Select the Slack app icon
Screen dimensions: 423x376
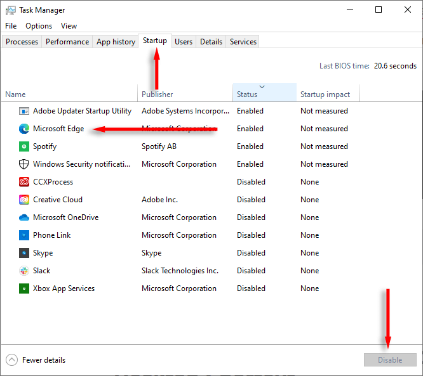tap(24, 271)
